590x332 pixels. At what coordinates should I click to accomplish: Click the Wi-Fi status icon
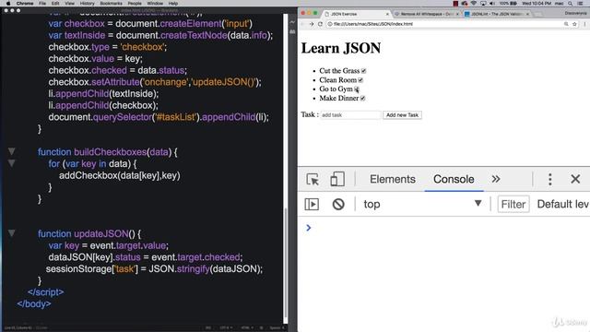tap(474, 4)
